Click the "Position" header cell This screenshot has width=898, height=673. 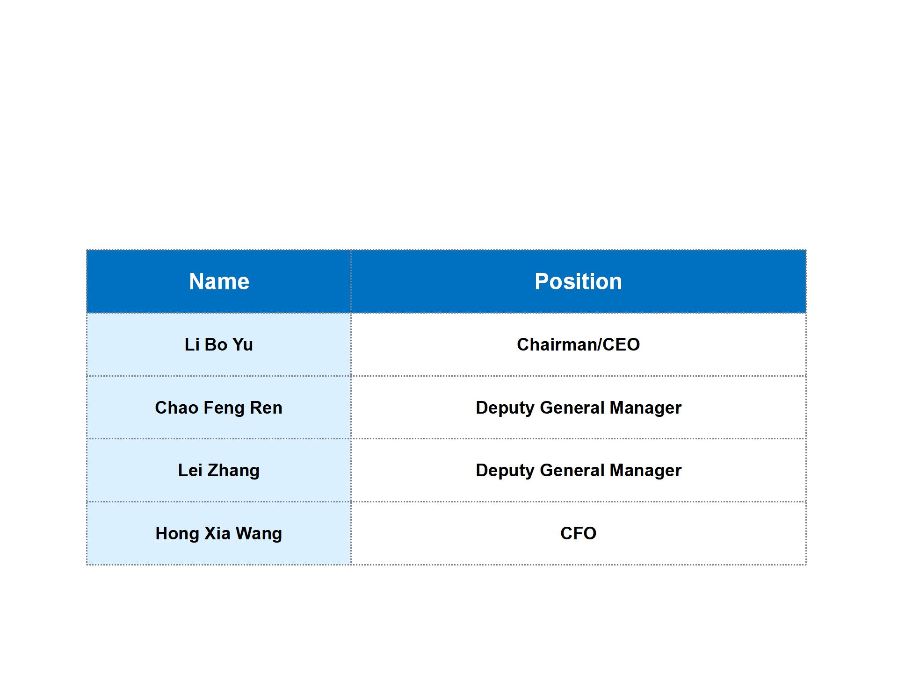click(x=578, y=281)
